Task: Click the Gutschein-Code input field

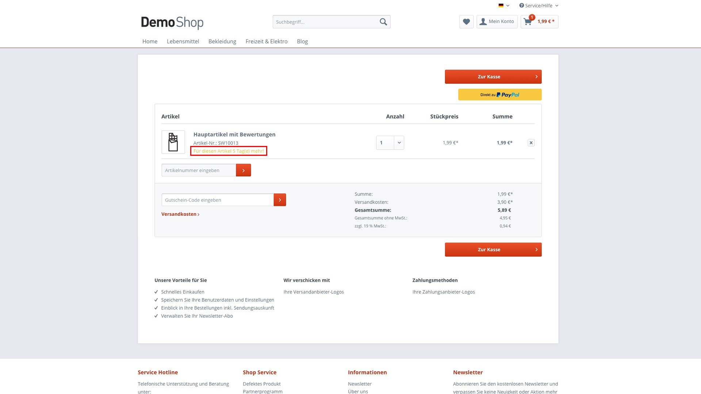Action: [x=218, y=200]
